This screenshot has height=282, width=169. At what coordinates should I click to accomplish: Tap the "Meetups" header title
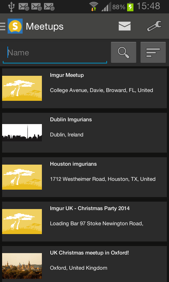point(45,27)
